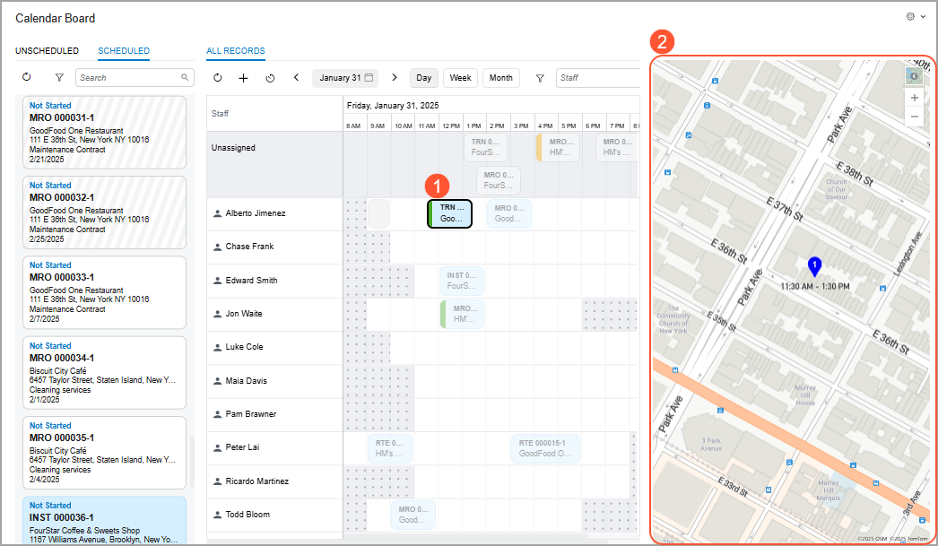Zoom in on the map
The width and height of the screenshot is (938, 546).
point(914,98)
